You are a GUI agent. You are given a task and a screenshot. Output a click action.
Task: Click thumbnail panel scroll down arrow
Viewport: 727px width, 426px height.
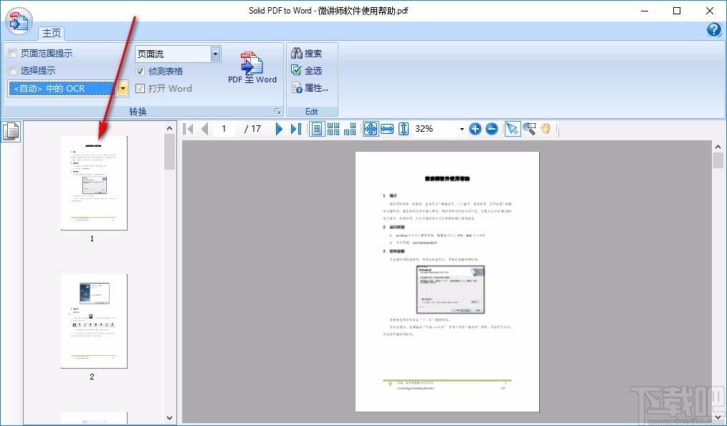170,417
